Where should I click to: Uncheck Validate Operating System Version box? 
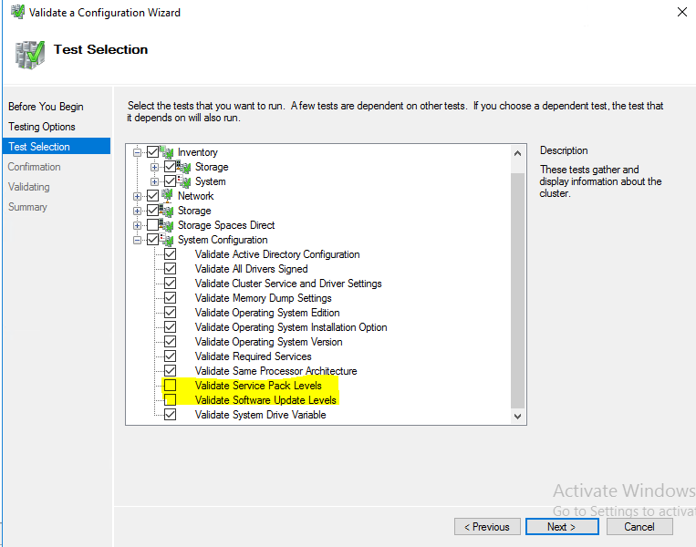tap(170, 342)
